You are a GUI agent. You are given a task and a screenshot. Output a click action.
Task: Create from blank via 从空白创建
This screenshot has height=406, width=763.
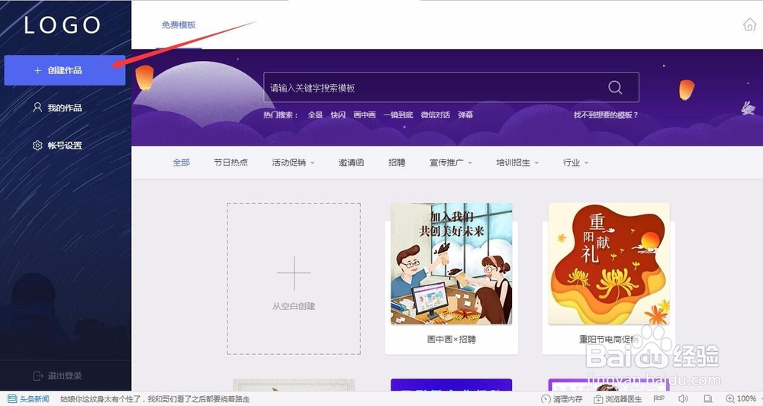pos(294,279)
